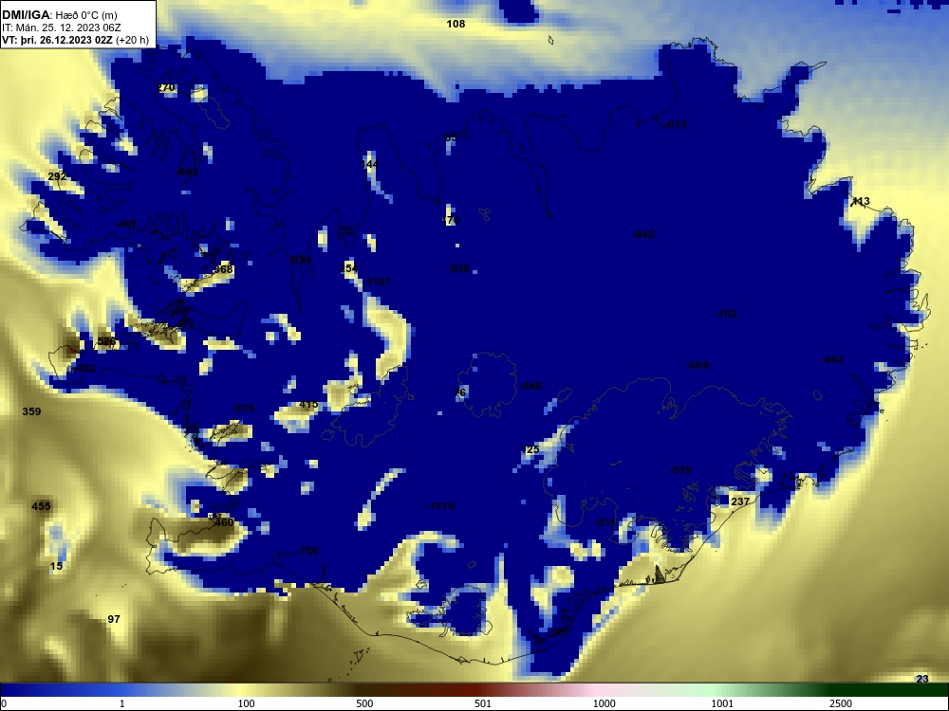949x711 pixels.
Task: Click the value -467 on the map
Action: click(x=126, y=224)
